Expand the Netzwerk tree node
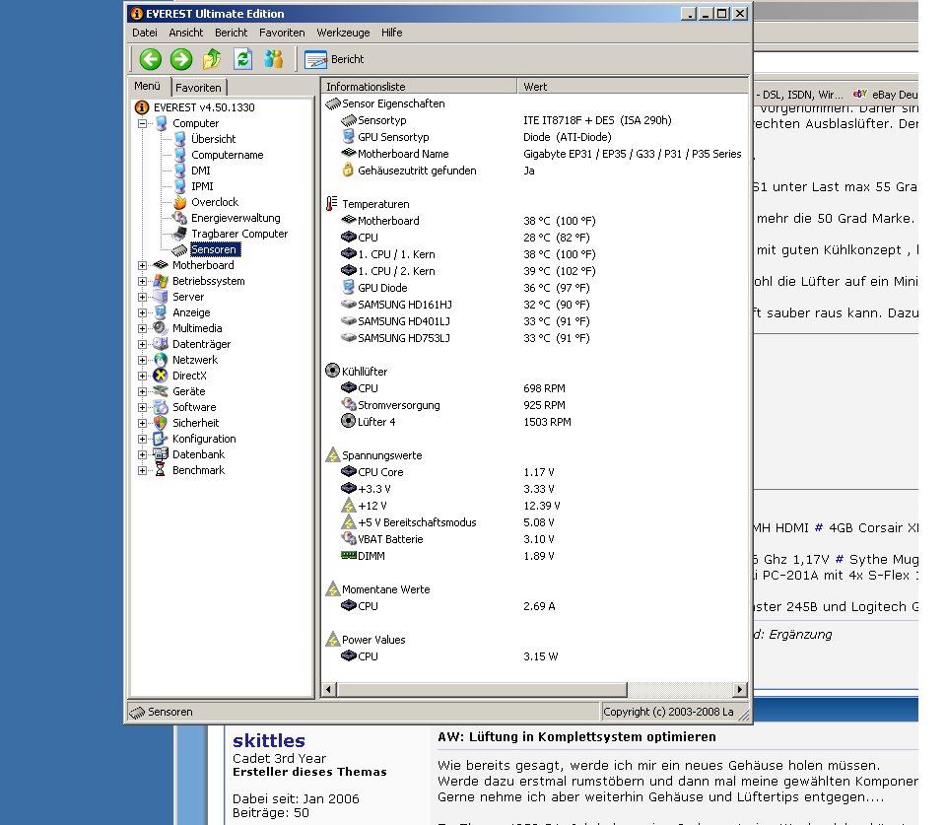Image resolution: width=946 pixels, height=825 pixels. [x=142, y=361]
